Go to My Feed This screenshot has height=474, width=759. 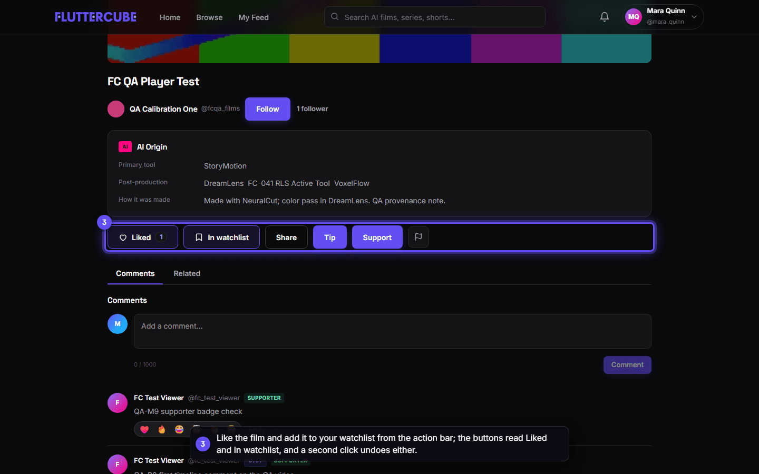click(254, 17)
